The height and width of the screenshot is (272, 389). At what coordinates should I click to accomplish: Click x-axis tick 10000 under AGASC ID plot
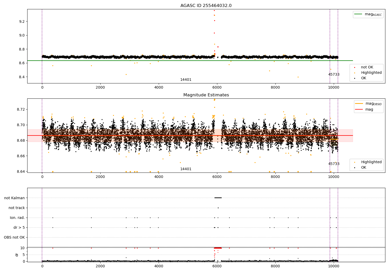pyautogui.click(x=334, y=88)
